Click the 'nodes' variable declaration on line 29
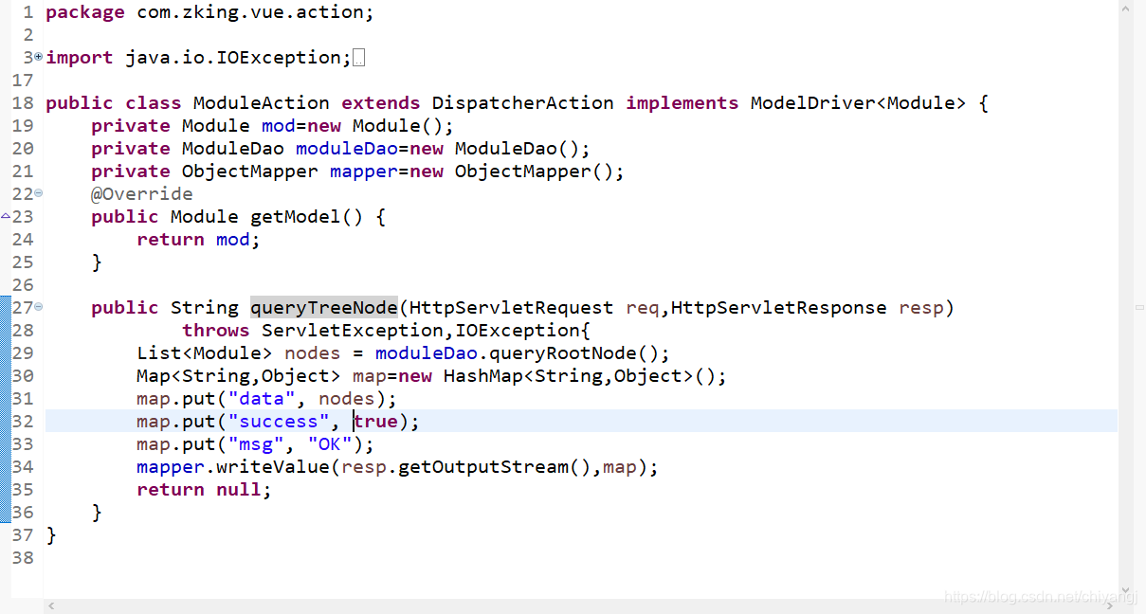 point(313,353)
